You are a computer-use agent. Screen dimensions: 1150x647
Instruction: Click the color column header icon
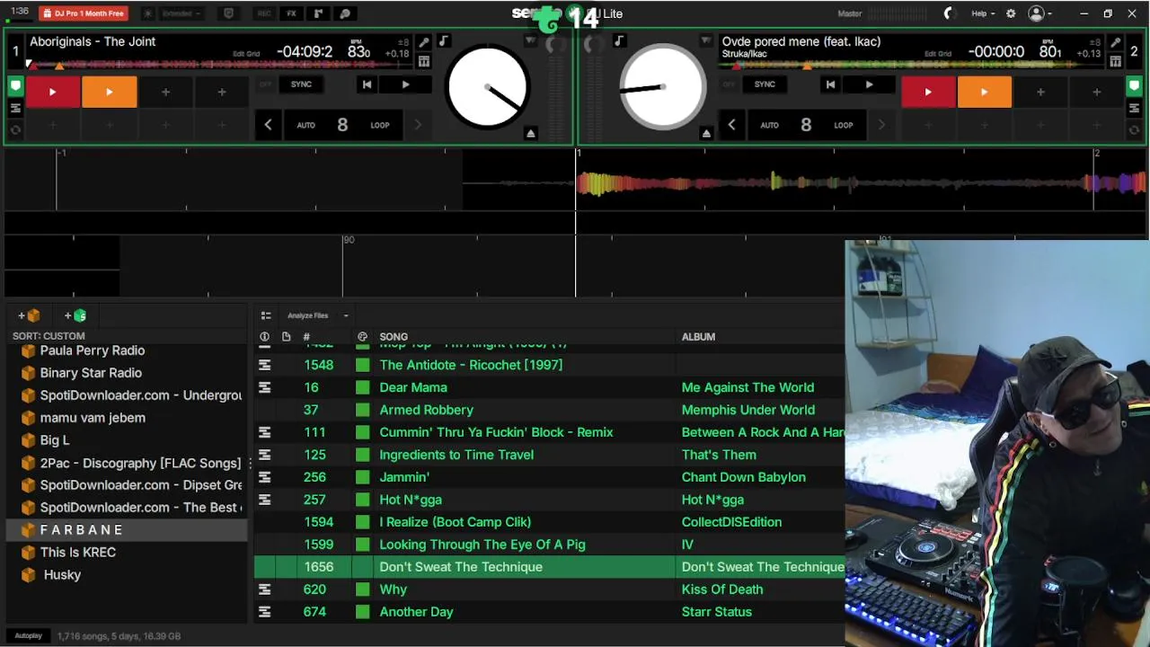click(x=362, y=337)
